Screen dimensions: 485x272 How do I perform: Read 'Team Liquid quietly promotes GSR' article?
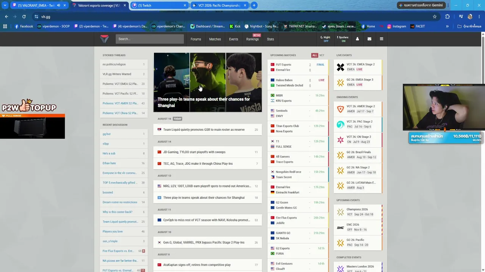pos(208,130)
